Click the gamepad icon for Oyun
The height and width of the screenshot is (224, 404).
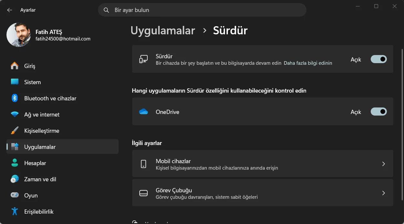[x=15, y=195]
